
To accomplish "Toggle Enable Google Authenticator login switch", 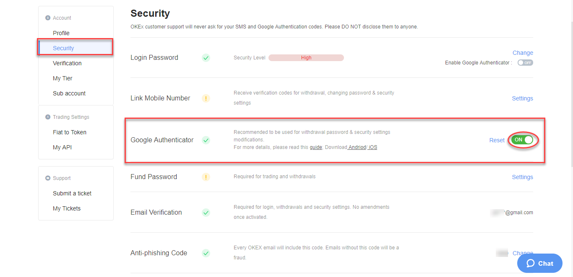I will pyautogui.click(x=525, y=63).
